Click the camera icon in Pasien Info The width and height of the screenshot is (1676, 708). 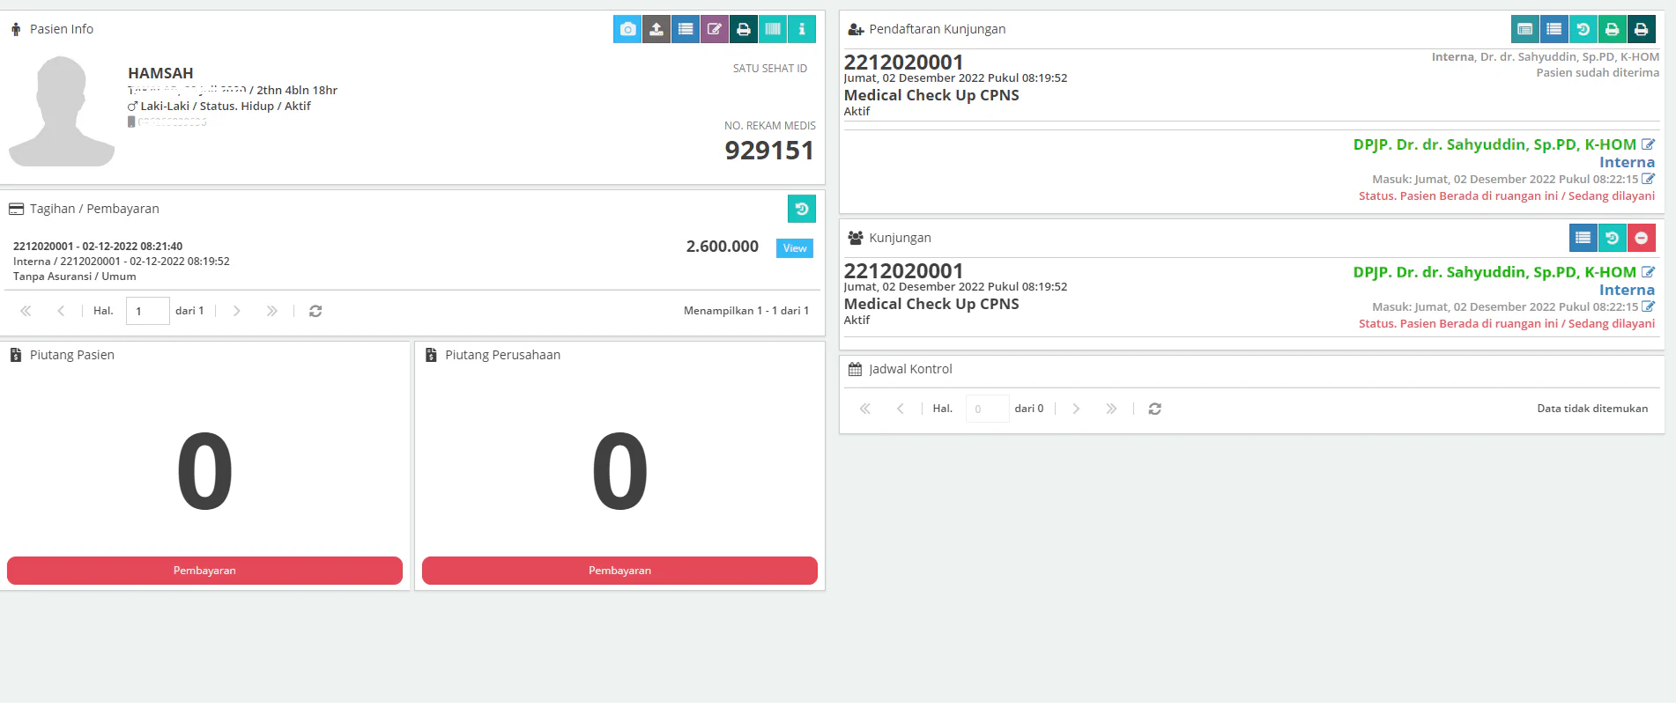point(627,29)
